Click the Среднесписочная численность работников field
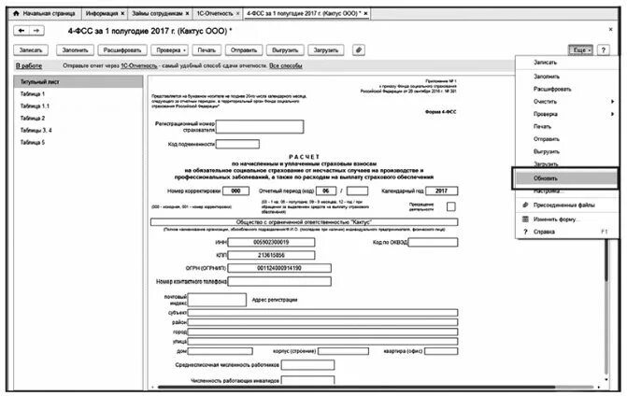The width and height of the screenshot is (627, 396). 308,365
